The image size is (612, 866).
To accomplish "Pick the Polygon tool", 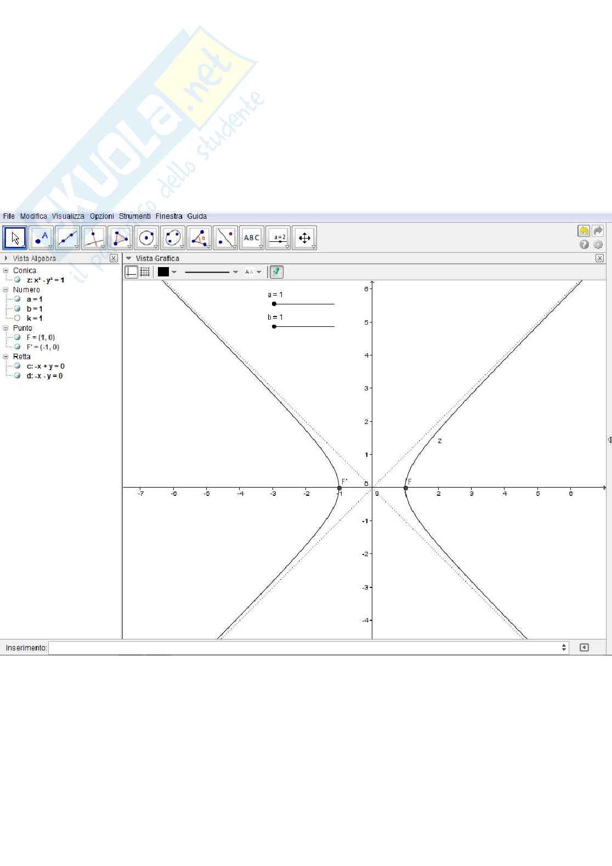I will pyautogui.click(x=120, y=238).
